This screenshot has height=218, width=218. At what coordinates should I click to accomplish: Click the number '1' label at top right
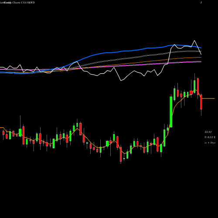tap(201, 3)
